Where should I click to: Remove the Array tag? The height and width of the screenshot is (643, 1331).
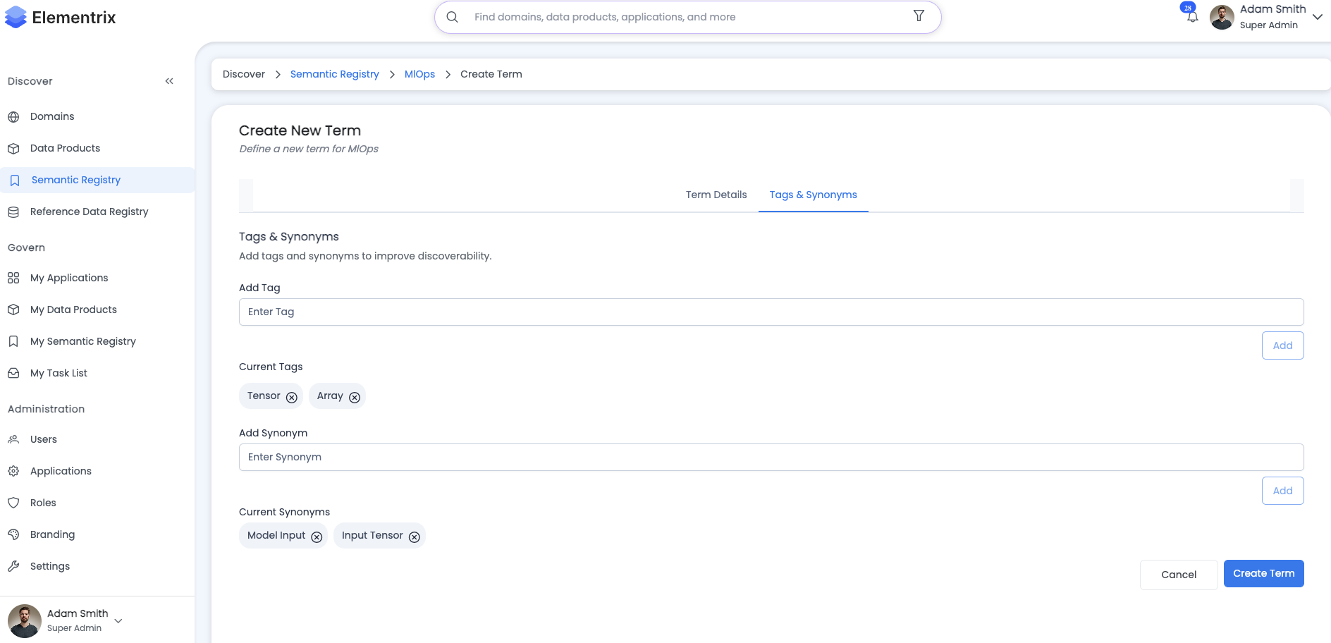pyautogui.click(x=355, y=397)
